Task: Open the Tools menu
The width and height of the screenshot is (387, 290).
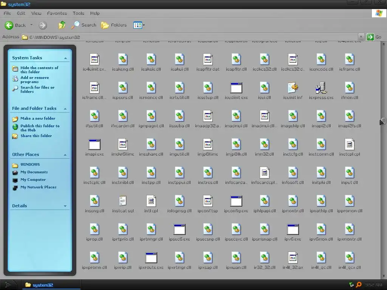Action: (x=79, y=13)
